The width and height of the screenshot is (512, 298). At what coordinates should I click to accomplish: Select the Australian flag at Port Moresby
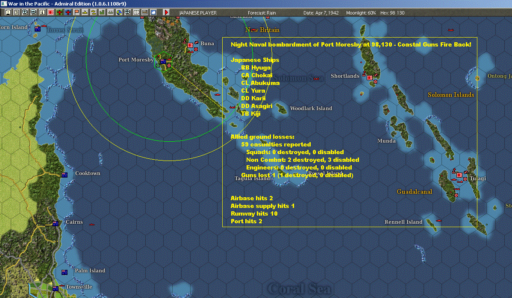[163, 61]
